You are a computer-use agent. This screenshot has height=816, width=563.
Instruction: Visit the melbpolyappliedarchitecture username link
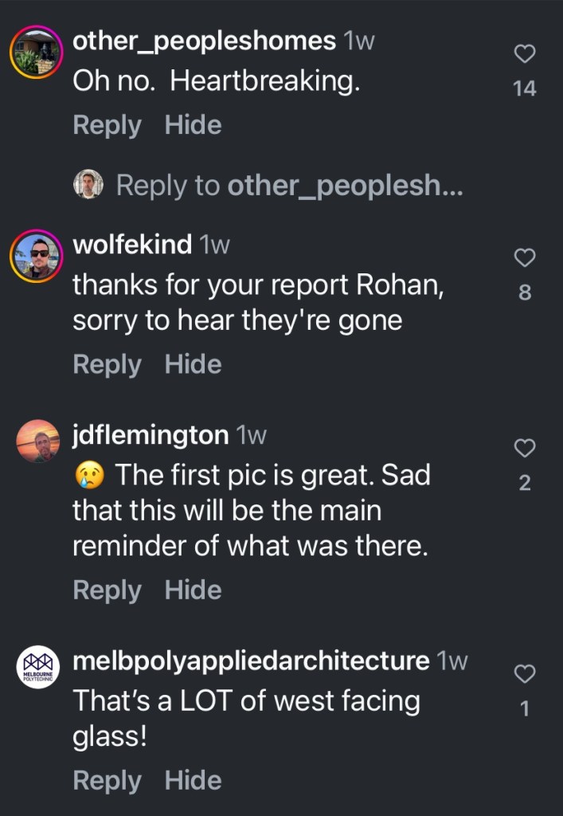click(x=251, y=661)
